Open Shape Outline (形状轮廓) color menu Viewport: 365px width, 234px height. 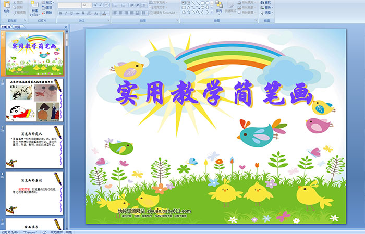pos(247,7)
